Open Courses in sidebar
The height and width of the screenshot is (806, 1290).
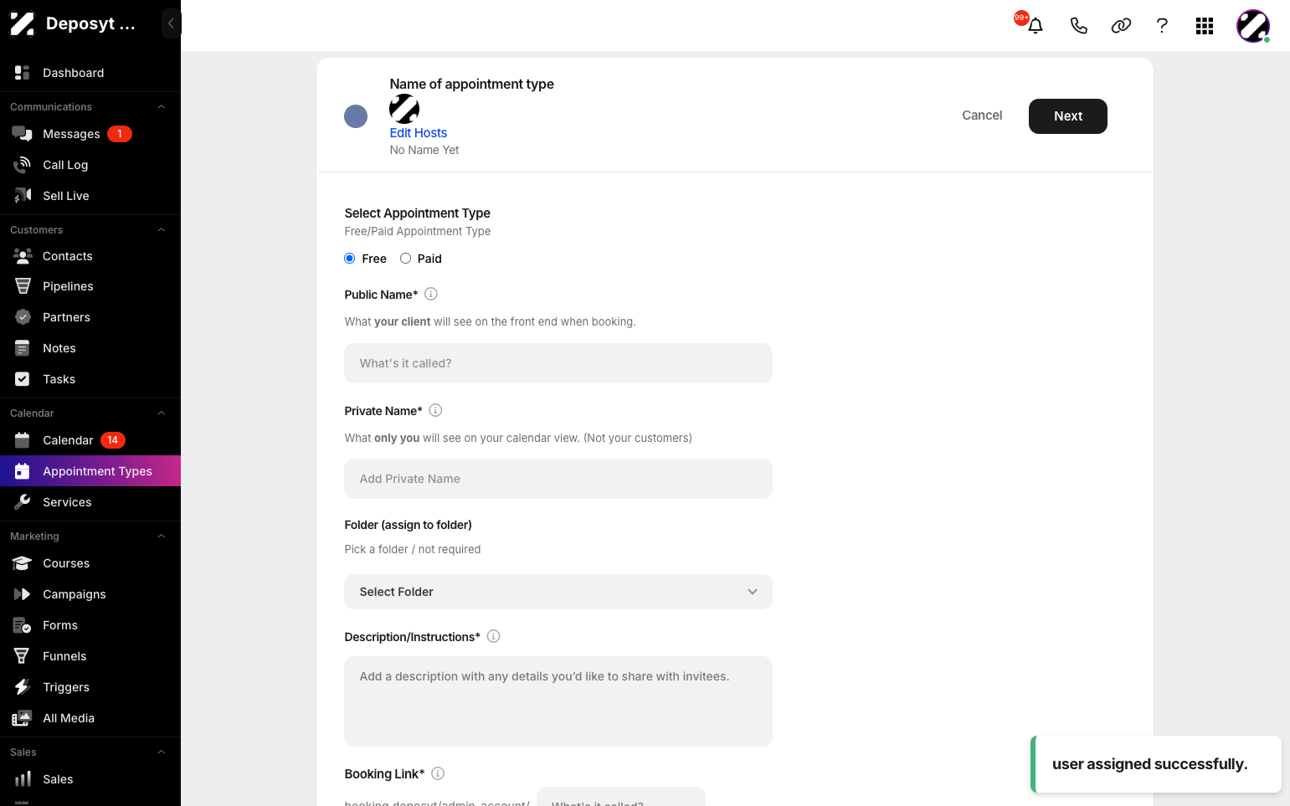coord(90,563)
